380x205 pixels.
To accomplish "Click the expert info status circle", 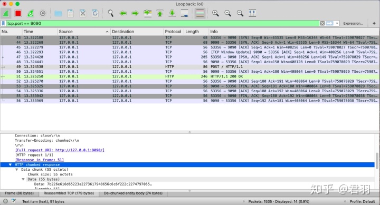I will click(x=5, y=201).
